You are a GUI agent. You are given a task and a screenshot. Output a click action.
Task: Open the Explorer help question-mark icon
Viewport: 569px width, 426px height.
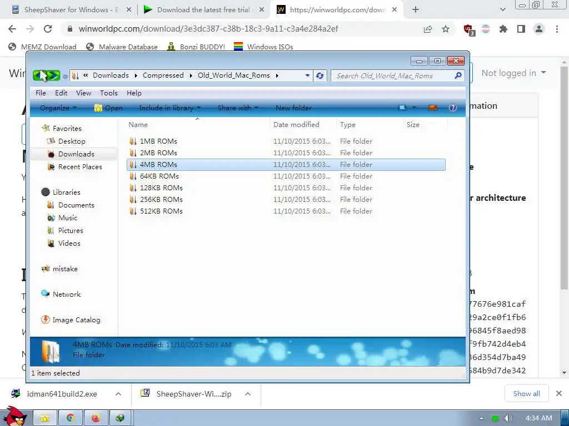click(x=452, y=108)
